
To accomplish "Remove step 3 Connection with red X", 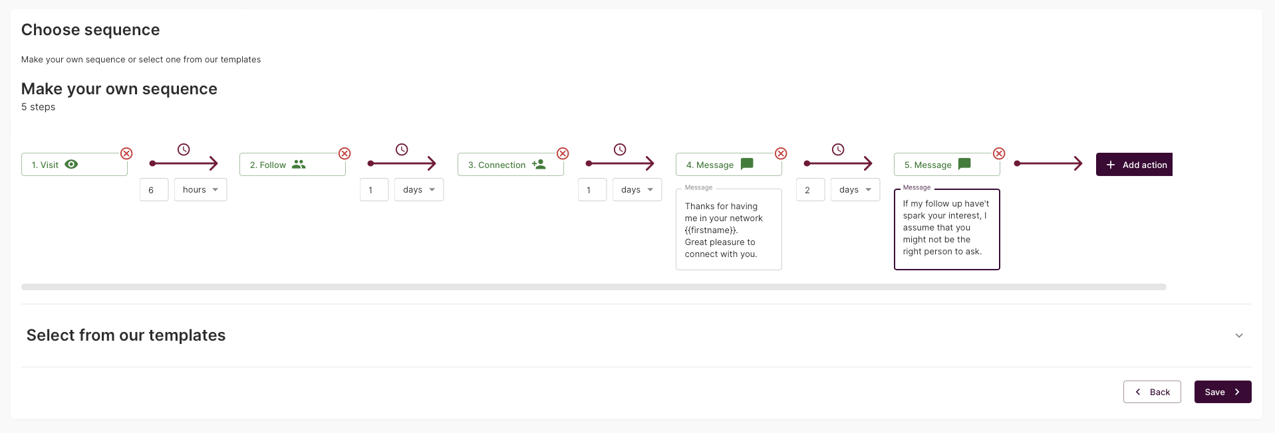I will point(563,153).
